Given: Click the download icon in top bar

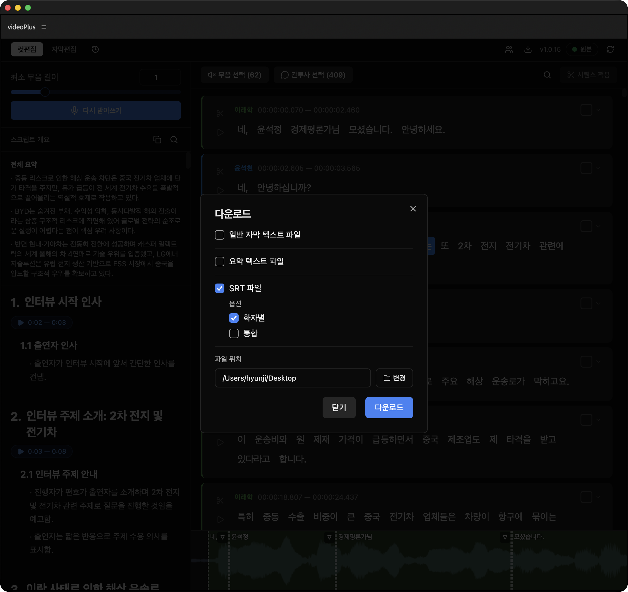Looking at the screenshot, I should tap(528, 49).
